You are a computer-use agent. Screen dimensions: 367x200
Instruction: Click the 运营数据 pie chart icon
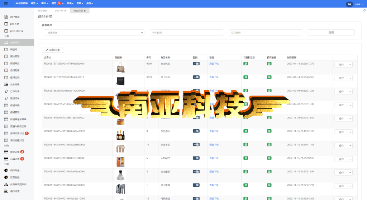pyautogui.click(x=6, y=177)
